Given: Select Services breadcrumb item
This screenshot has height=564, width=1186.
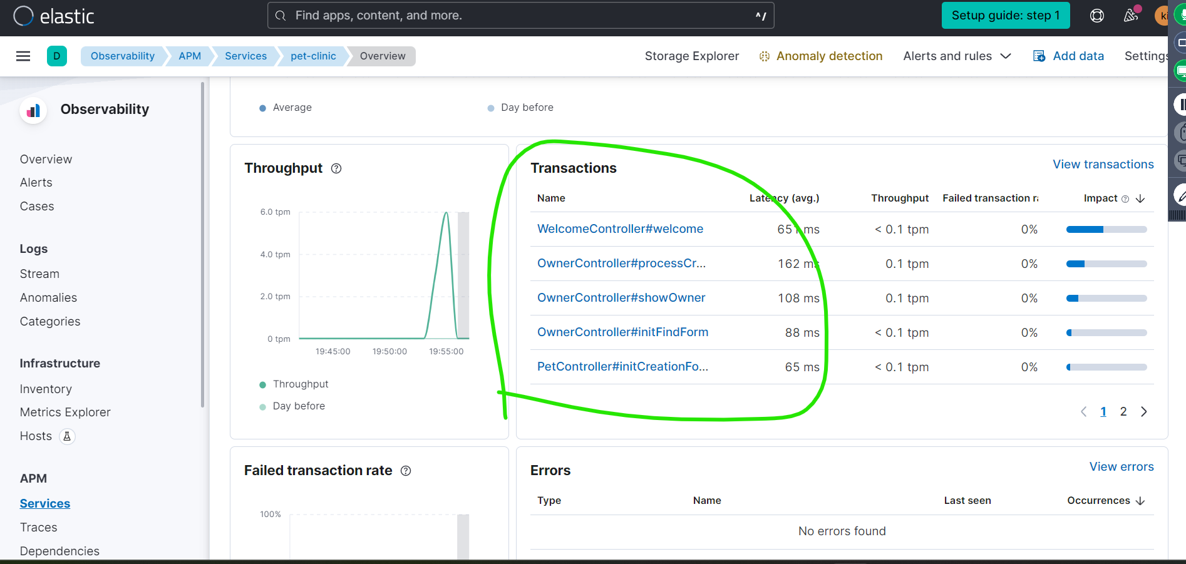Looking at the screenshot, I should [245, 56].
